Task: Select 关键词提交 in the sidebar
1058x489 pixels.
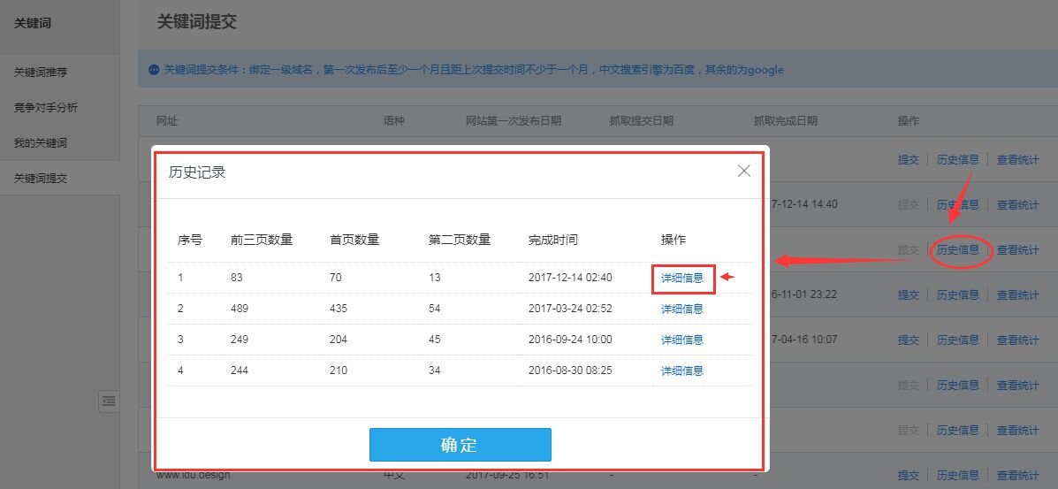Action: click(x=41, y=179)
